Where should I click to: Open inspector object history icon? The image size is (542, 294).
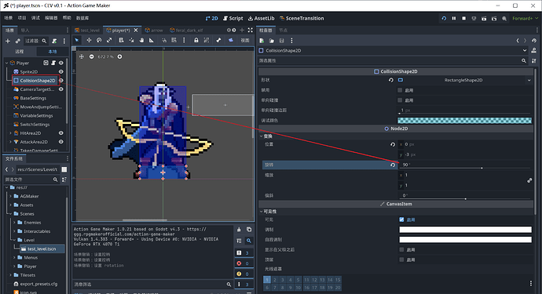tap(534, 41)
